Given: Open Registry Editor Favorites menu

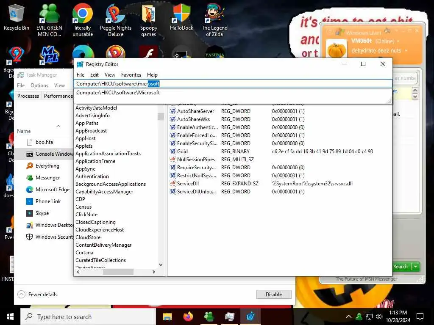Looking at the screenshot, I should pos(131,75).
